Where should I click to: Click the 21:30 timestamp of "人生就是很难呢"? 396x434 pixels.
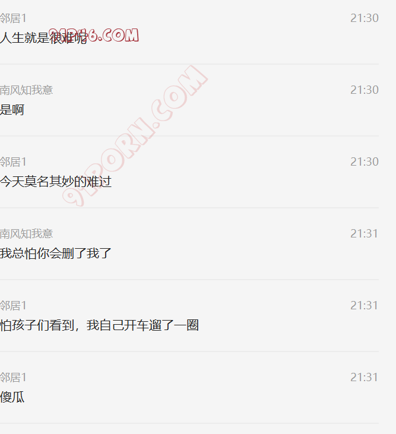pyautogui.click(x=364, y=18)
